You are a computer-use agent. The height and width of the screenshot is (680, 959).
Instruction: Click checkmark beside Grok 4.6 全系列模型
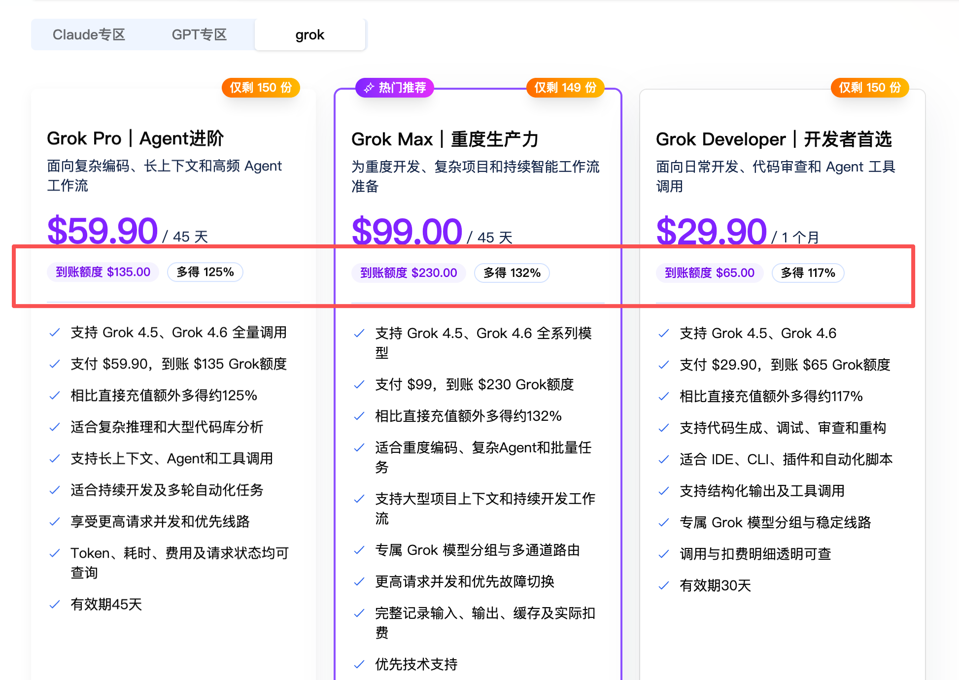(359, 334)
